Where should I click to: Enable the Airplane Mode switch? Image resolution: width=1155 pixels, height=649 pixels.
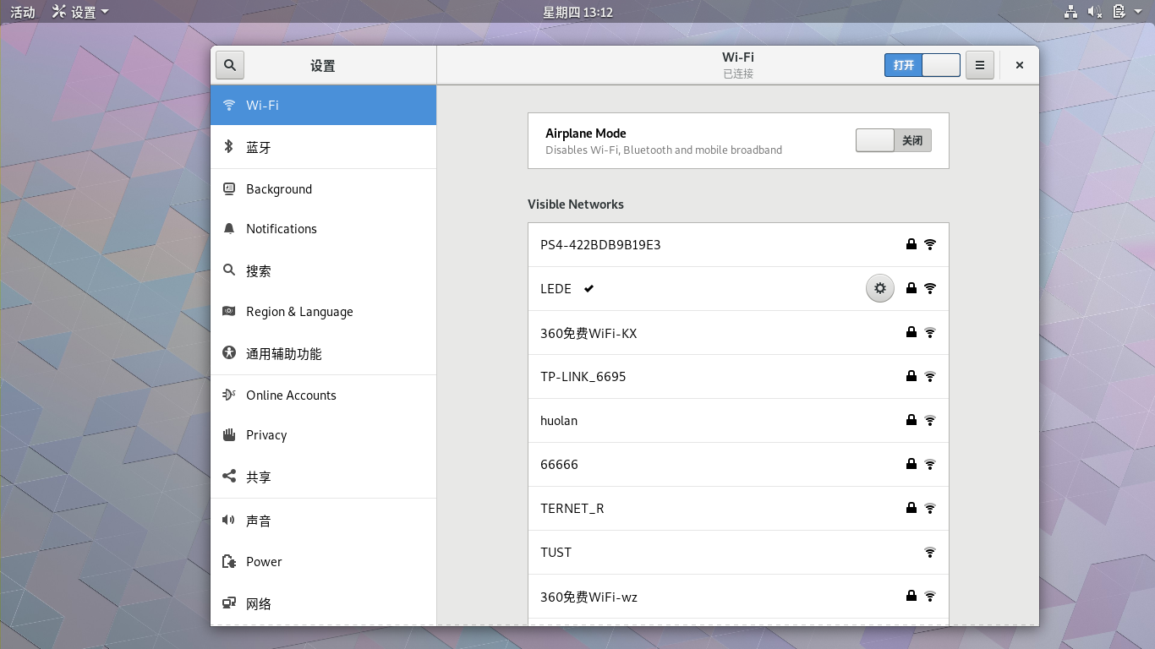tap(893, 140)
